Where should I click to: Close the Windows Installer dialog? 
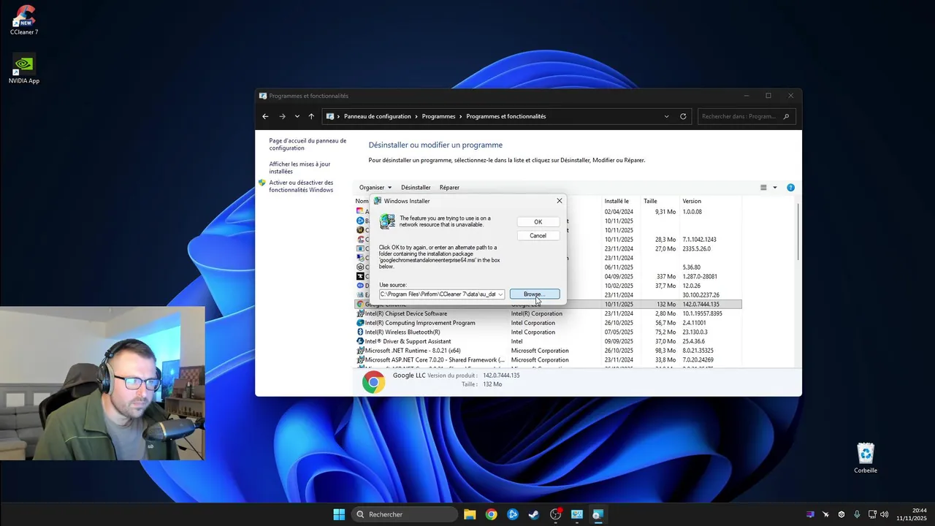(x=560, y=201)
